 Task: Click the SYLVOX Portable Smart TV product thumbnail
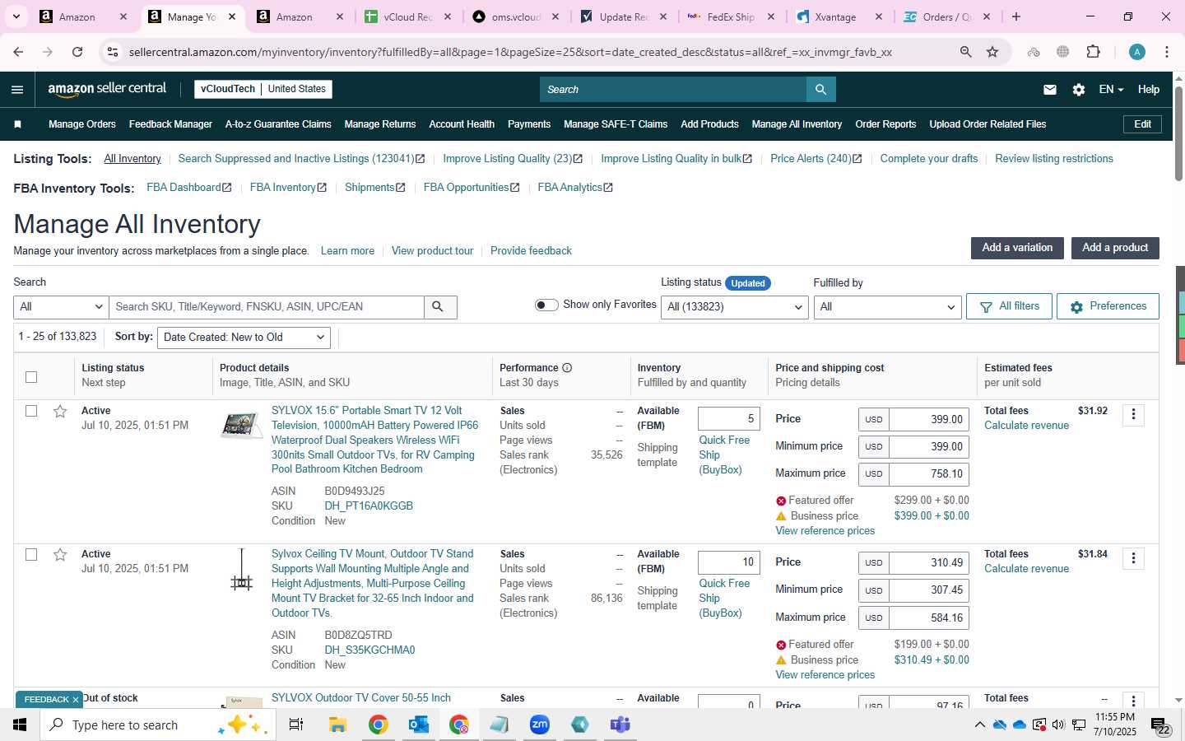point(241,426)
